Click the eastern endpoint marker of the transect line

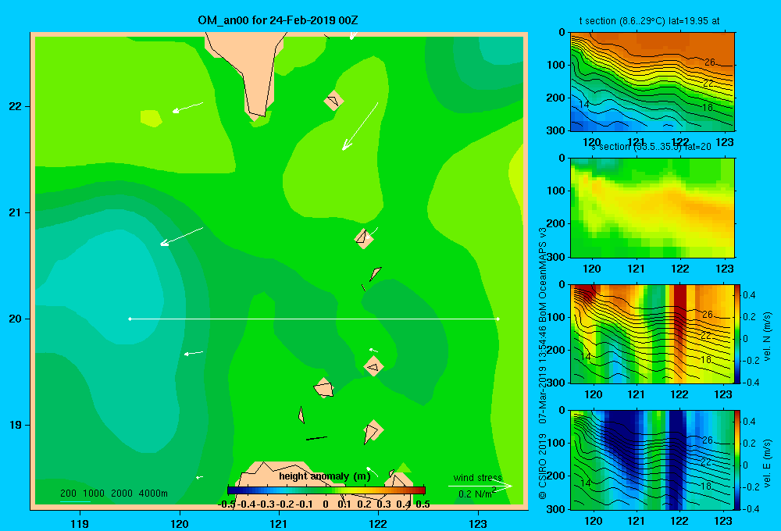pos(498,319)
